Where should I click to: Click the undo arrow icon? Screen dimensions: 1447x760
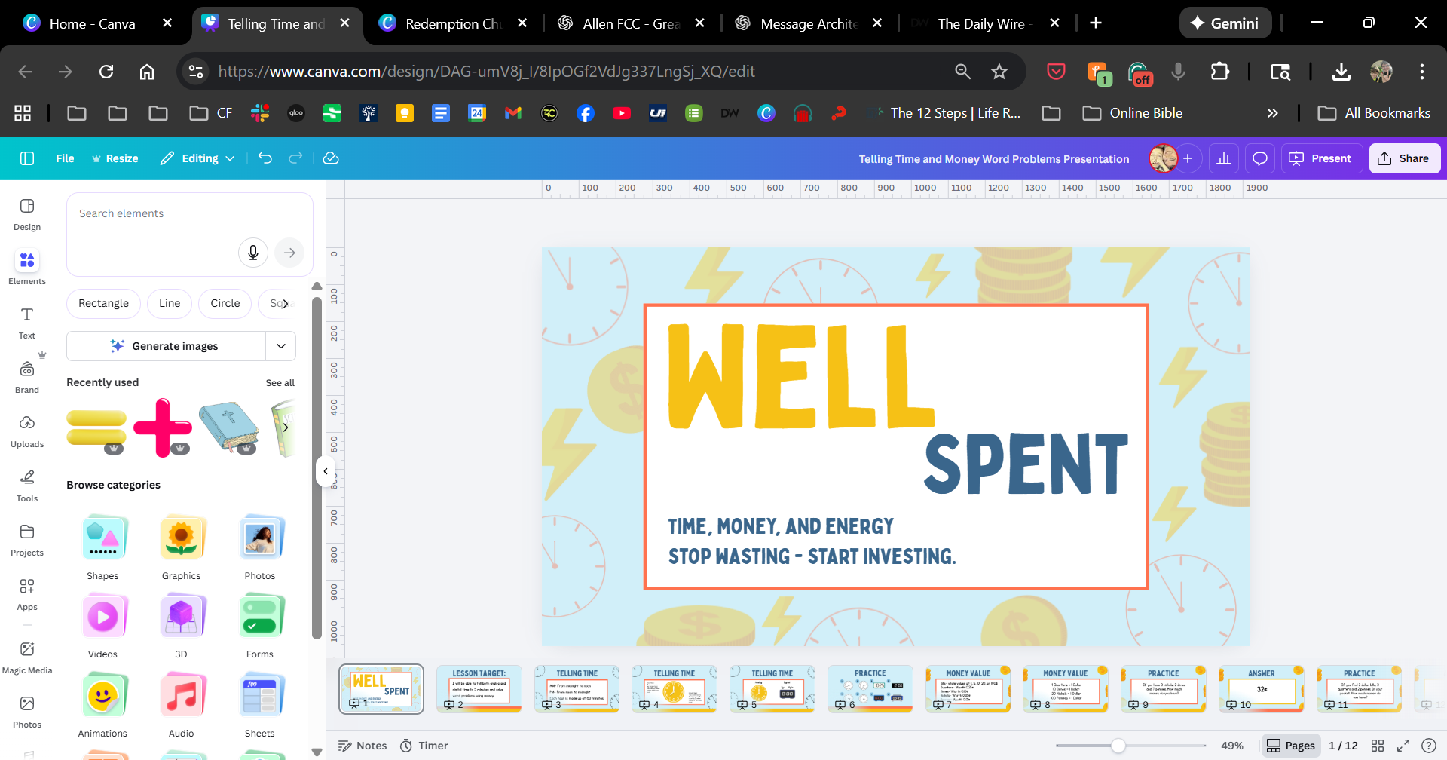(265, 158)
